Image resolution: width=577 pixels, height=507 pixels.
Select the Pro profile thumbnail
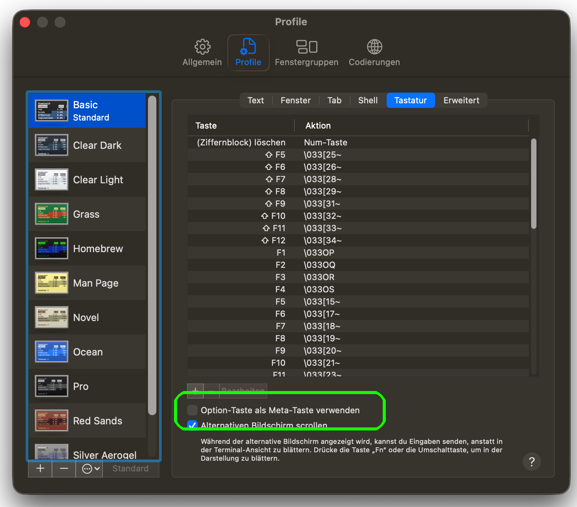pyautogui.click(x=52, y=386)
